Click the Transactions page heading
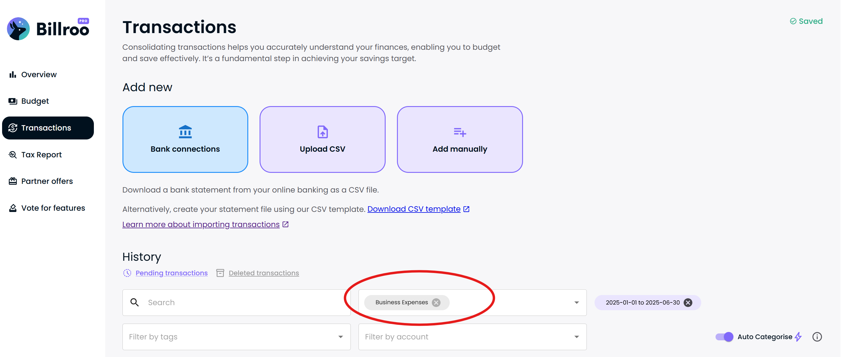Screen dimensions: 841x357 pyautogui.click(x=179, y=27)
